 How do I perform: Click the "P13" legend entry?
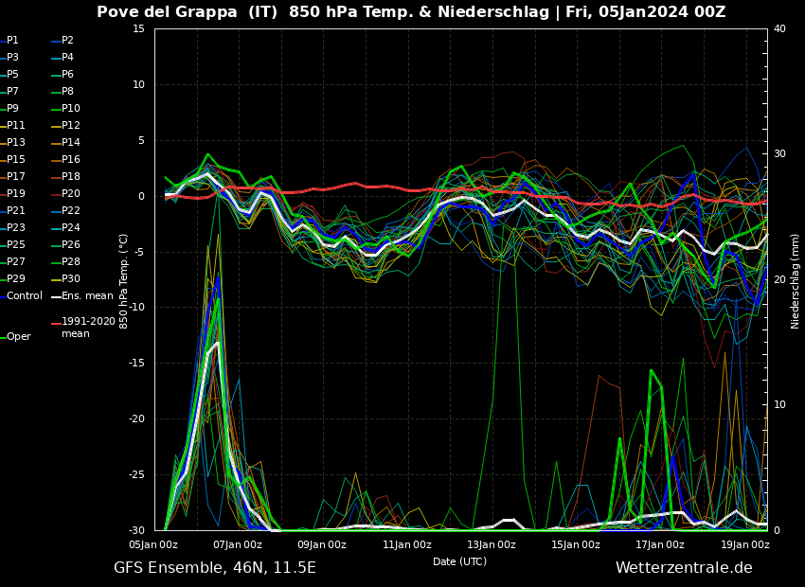pos(13,142)
